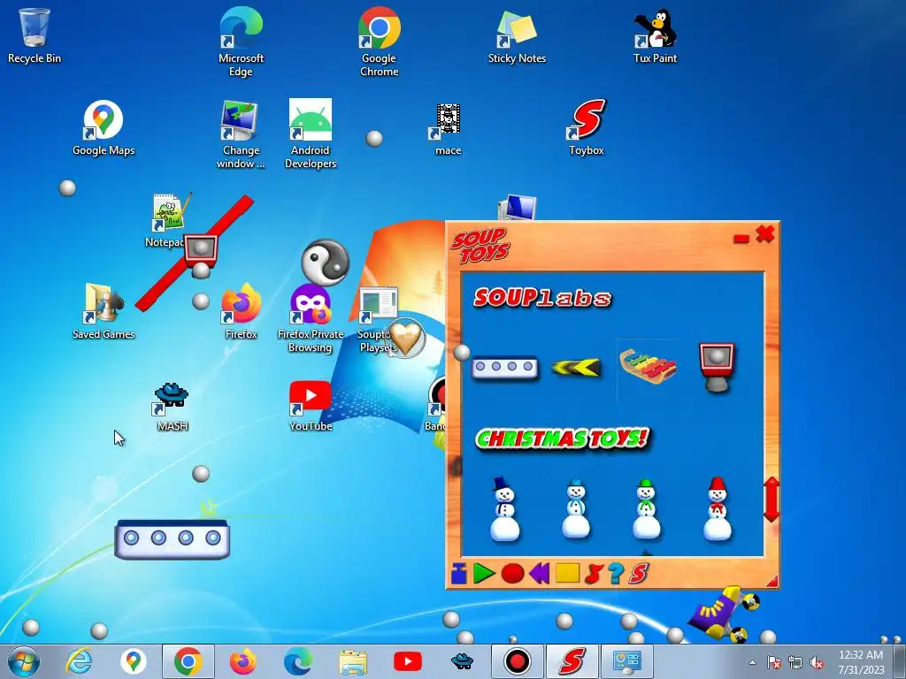Click the SOUPlabs heading
The width and height of the screenshot is (906, 679).
click(x=542, y=298)
